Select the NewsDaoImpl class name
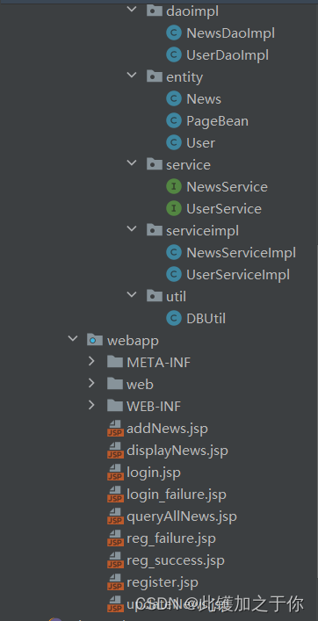 click(230, 33)
